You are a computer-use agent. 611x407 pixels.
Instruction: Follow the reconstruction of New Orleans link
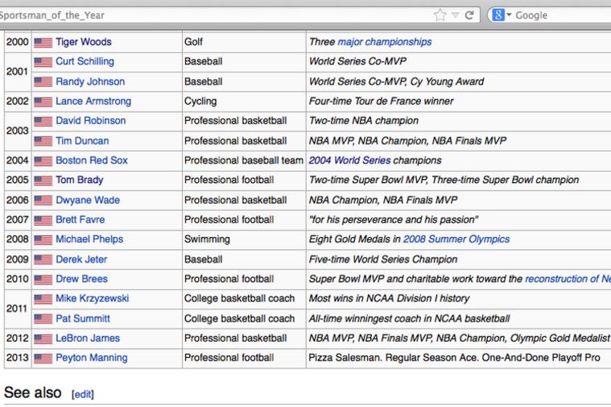pyautogui.click(x=568, y=279)
